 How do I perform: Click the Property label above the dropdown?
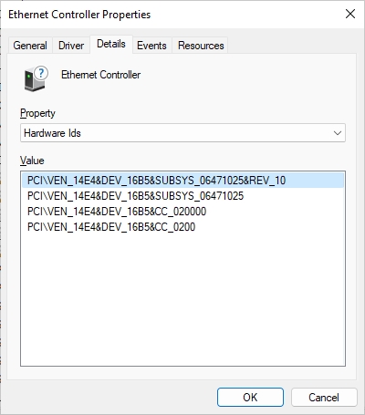(x=37, y=113)
